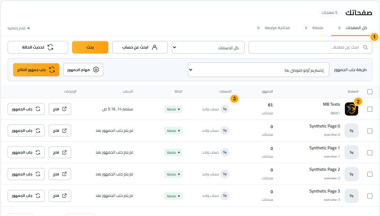Check the MB Tests row checkbox

370,109
